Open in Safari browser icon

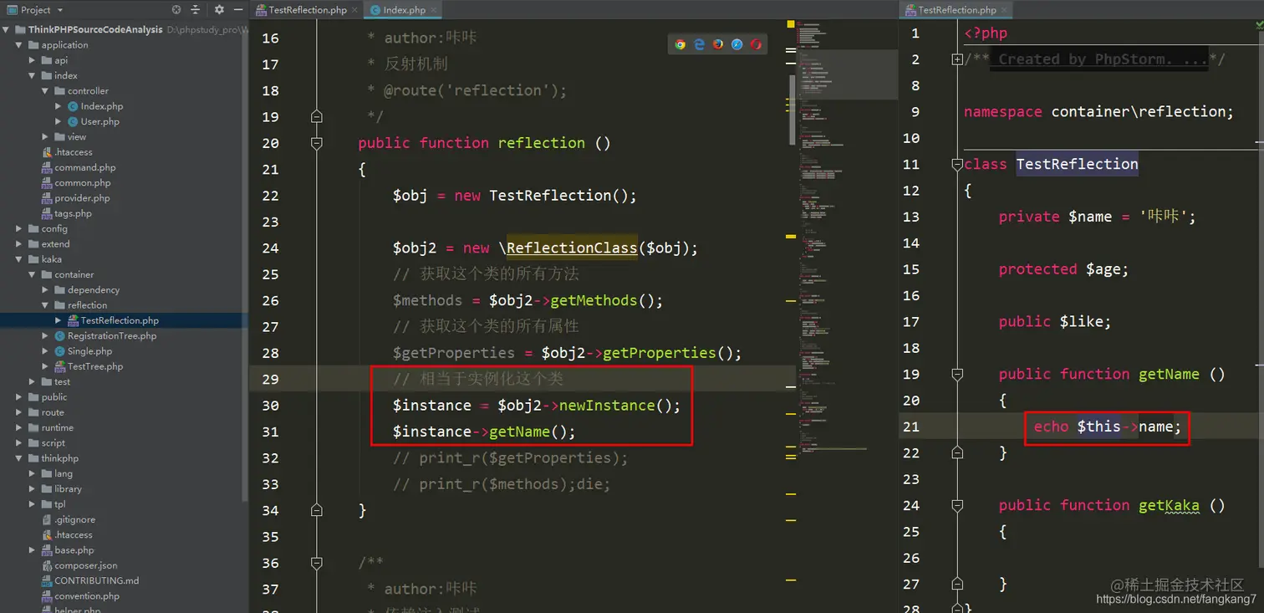[x=737, y=44]
